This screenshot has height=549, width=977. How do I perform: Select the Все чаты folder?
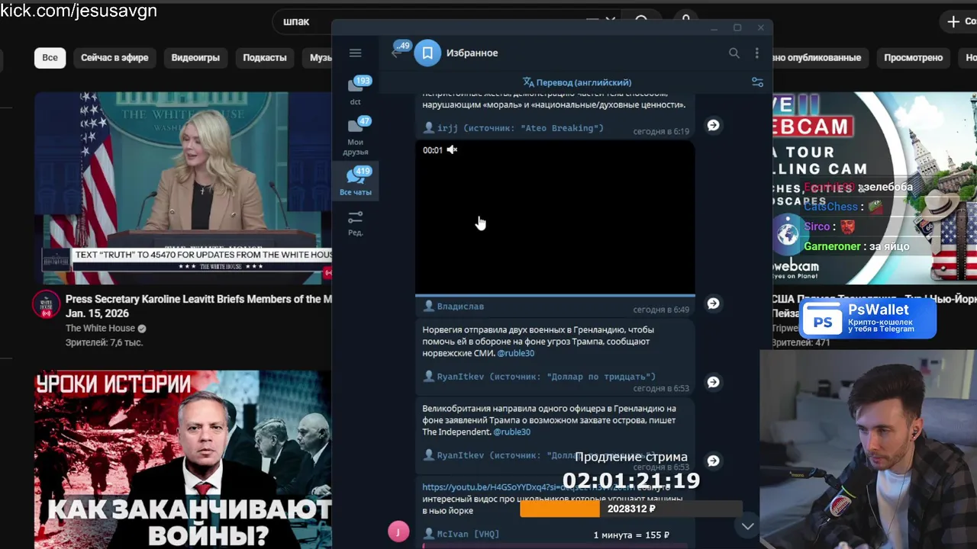pyautogui.click(x=356, y=181)
